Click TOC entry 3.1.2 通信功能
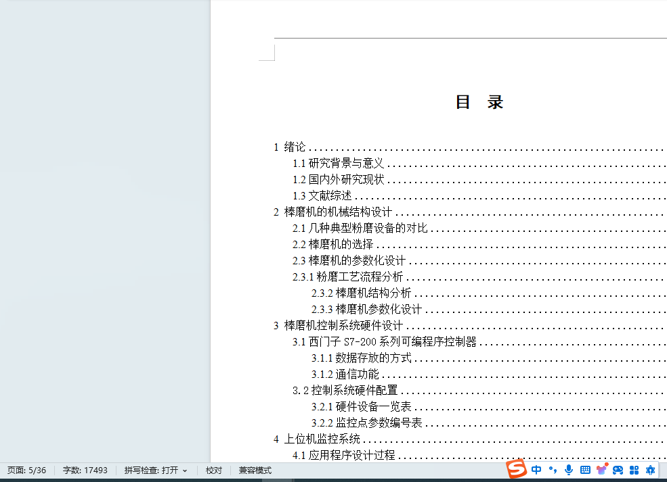The width and height of the screenshot is (667, 482). click(345, 374)
